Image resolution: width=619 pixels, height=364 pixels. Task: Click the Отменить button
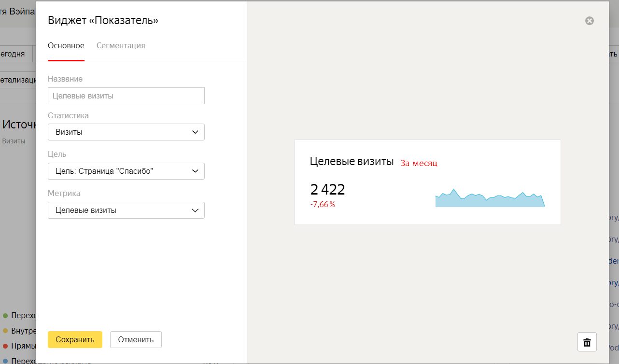pos(136,340)
